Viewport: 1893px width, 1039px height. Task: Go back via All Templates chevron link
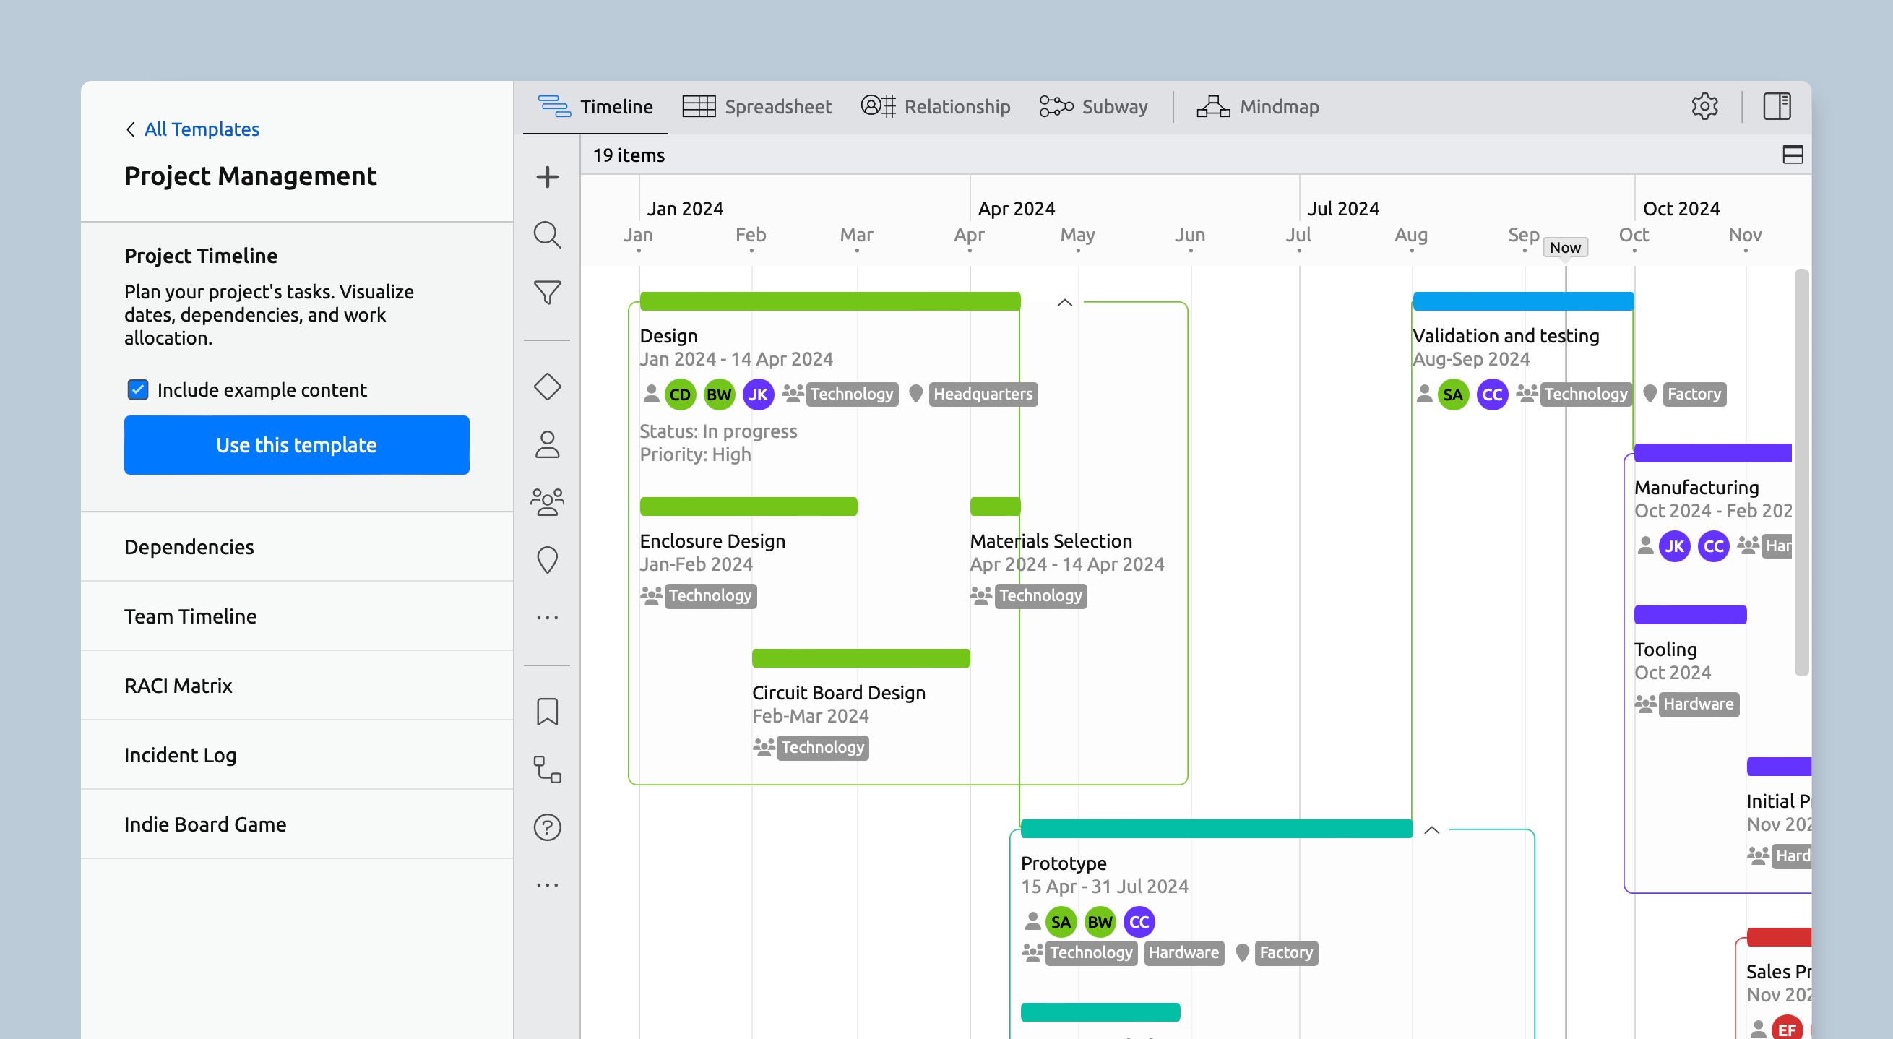coord(192,129)
